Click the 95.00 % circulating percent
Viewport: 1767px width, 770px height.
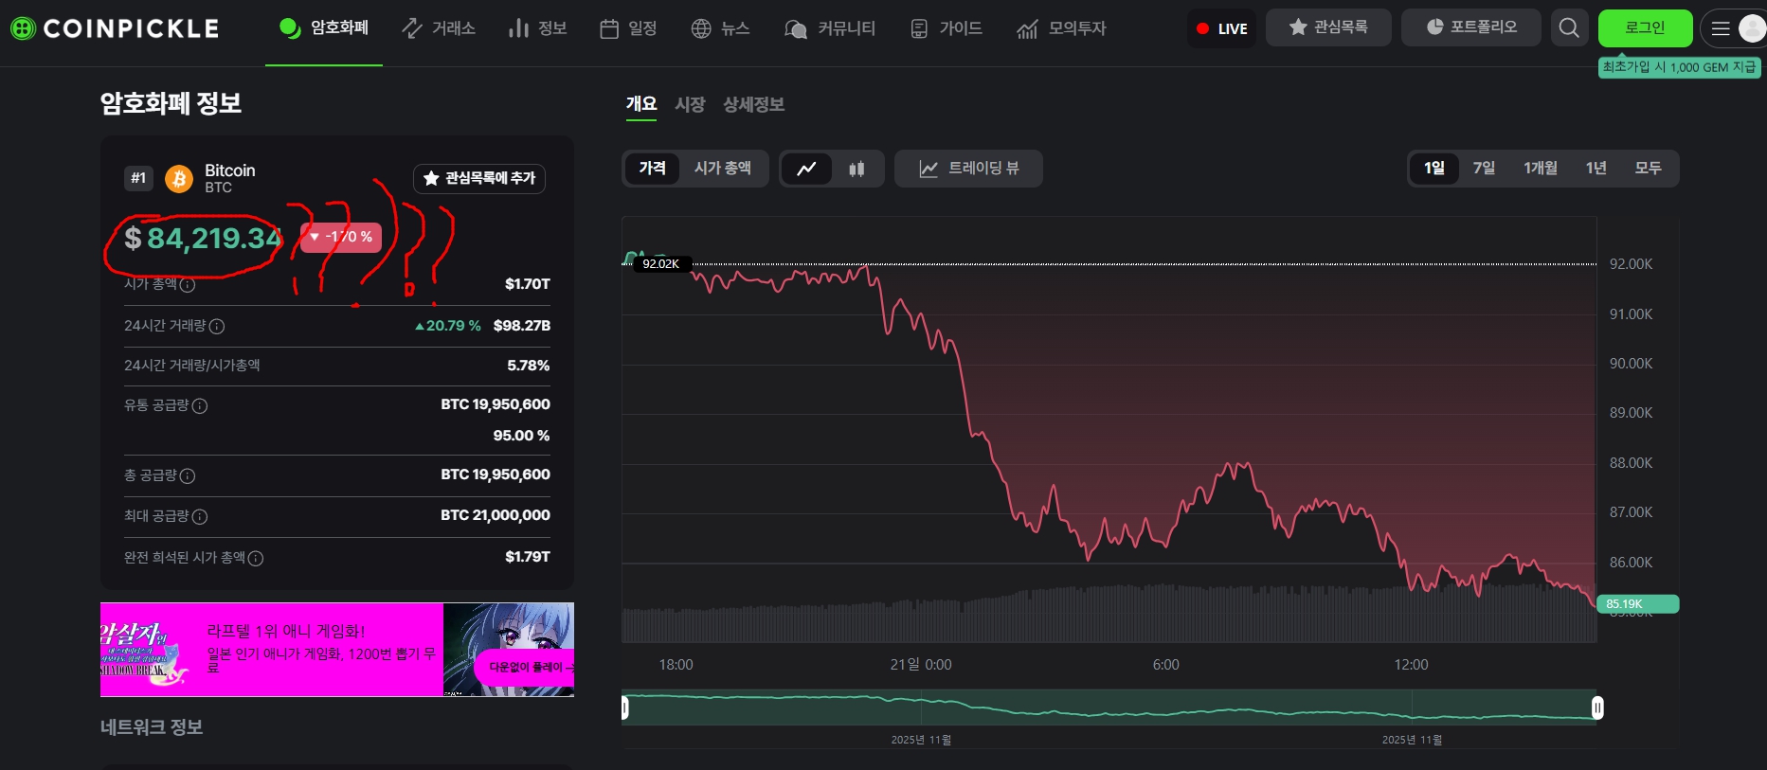[x=521, y=436]
